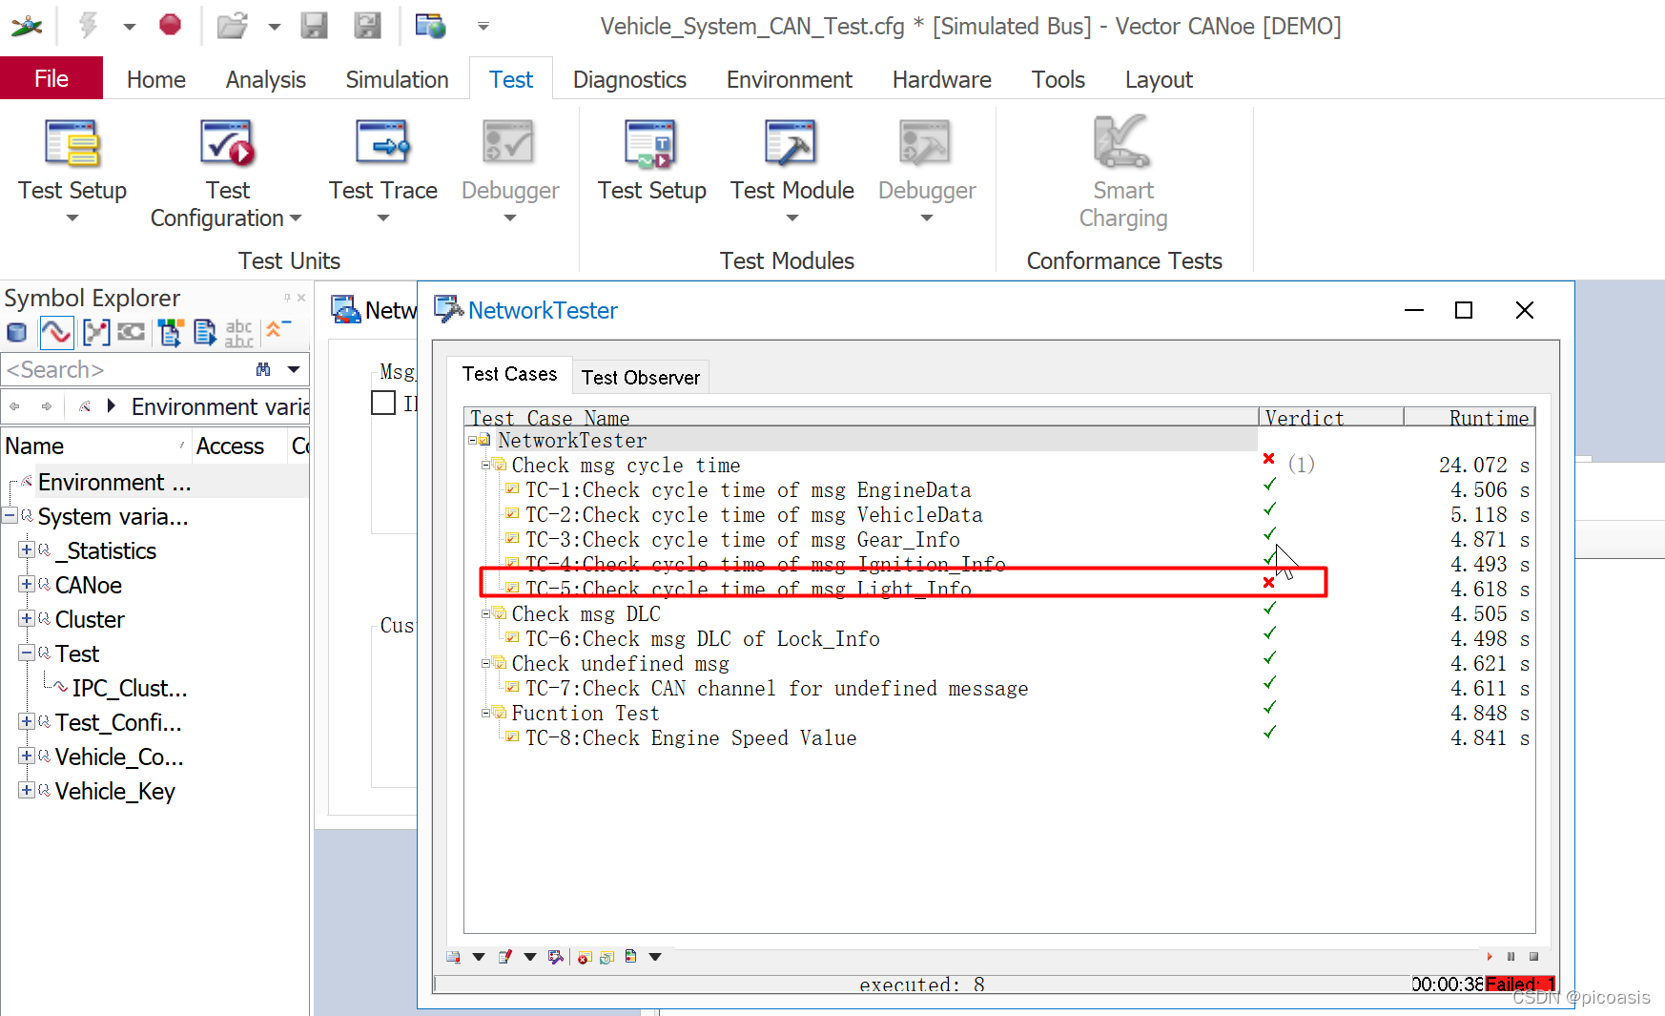Click the forward arrow in Symbol Explorer
The height and width of the screenshot is (1016, 1665).
pyautogui.click(x=47, y=406)
